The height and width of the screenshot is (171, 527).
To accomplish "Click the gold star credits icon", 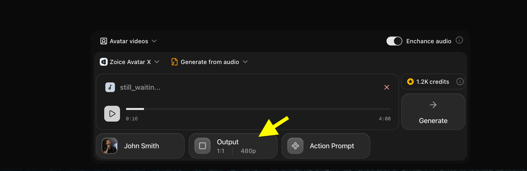I will (410, 81).
